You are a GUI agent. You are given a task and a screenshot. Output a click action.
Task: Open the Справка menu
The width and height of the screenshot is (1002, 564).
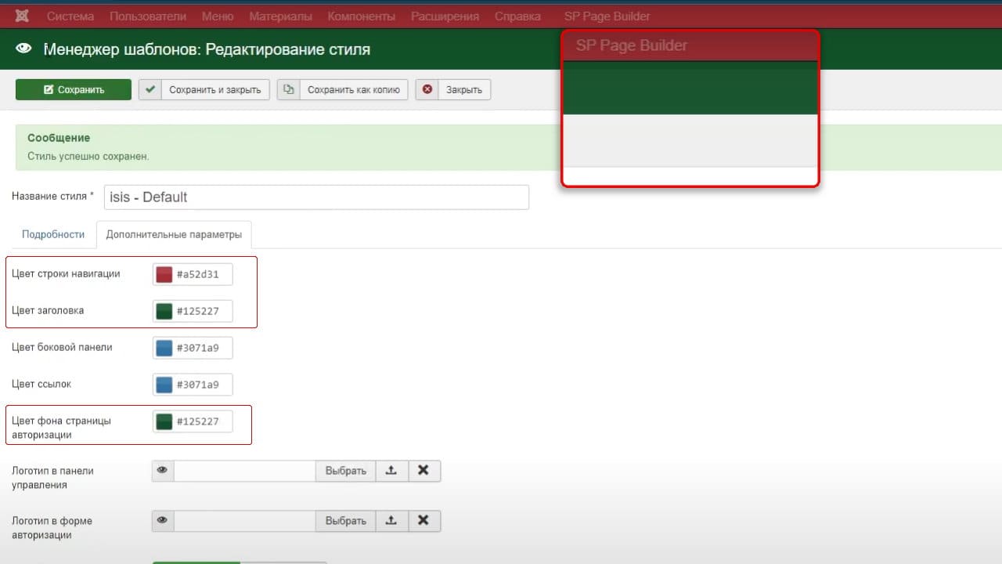pos(517,16)
